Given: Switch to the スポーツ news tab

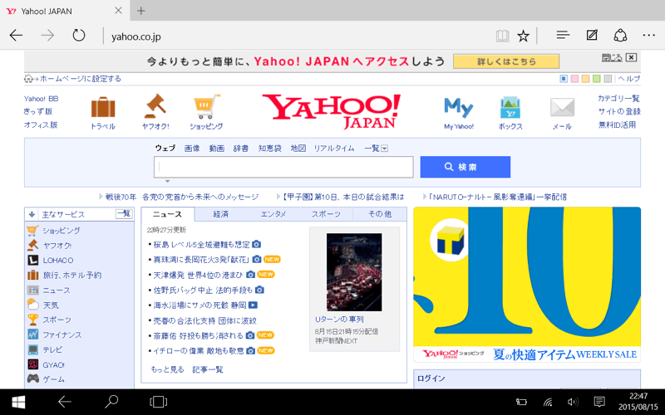Looking at the screenshot, I should click(x=326, y=213).
